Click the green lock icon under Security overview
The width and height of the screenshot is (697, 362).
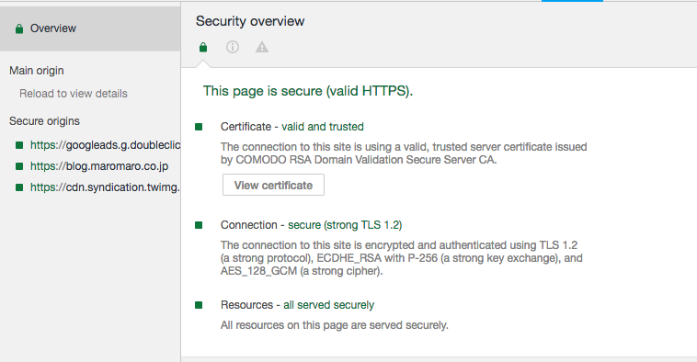click(x=203, y=47)
